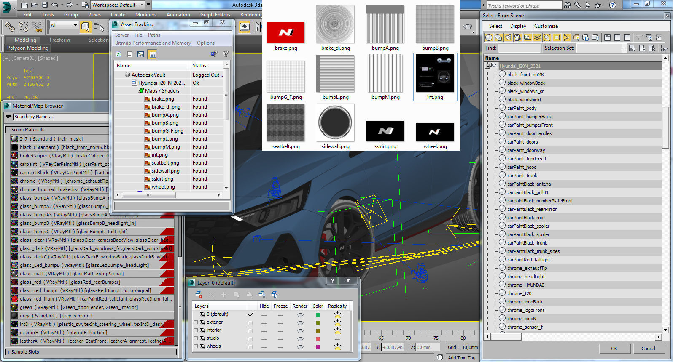
Task: Click the Select and Link chain icon
Action: (x=9, y=27)
